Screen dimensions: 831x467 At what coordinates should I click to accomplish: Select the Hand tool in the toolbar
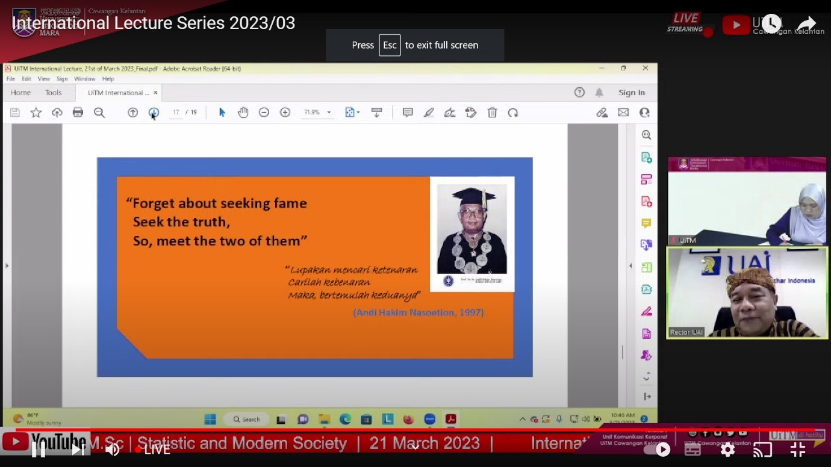pos(243,112)
